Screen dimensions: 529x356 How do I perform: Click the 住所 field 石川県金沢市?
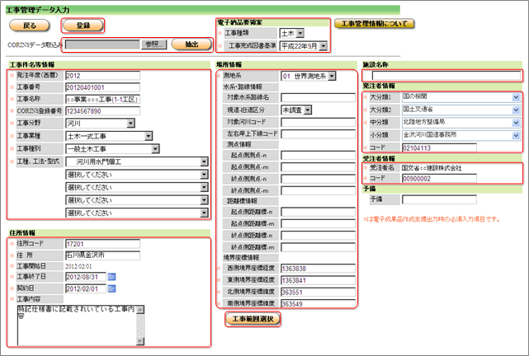(x=102, y=255)
